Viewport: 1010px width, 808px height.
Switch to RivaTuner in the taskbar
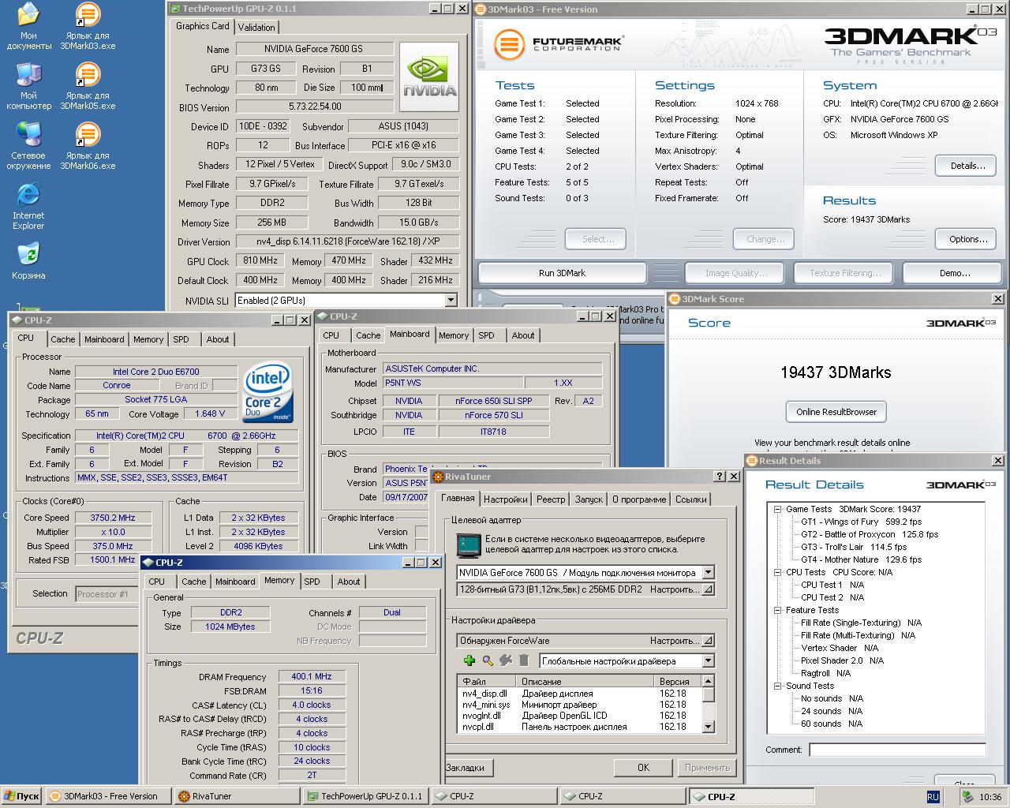238,796
